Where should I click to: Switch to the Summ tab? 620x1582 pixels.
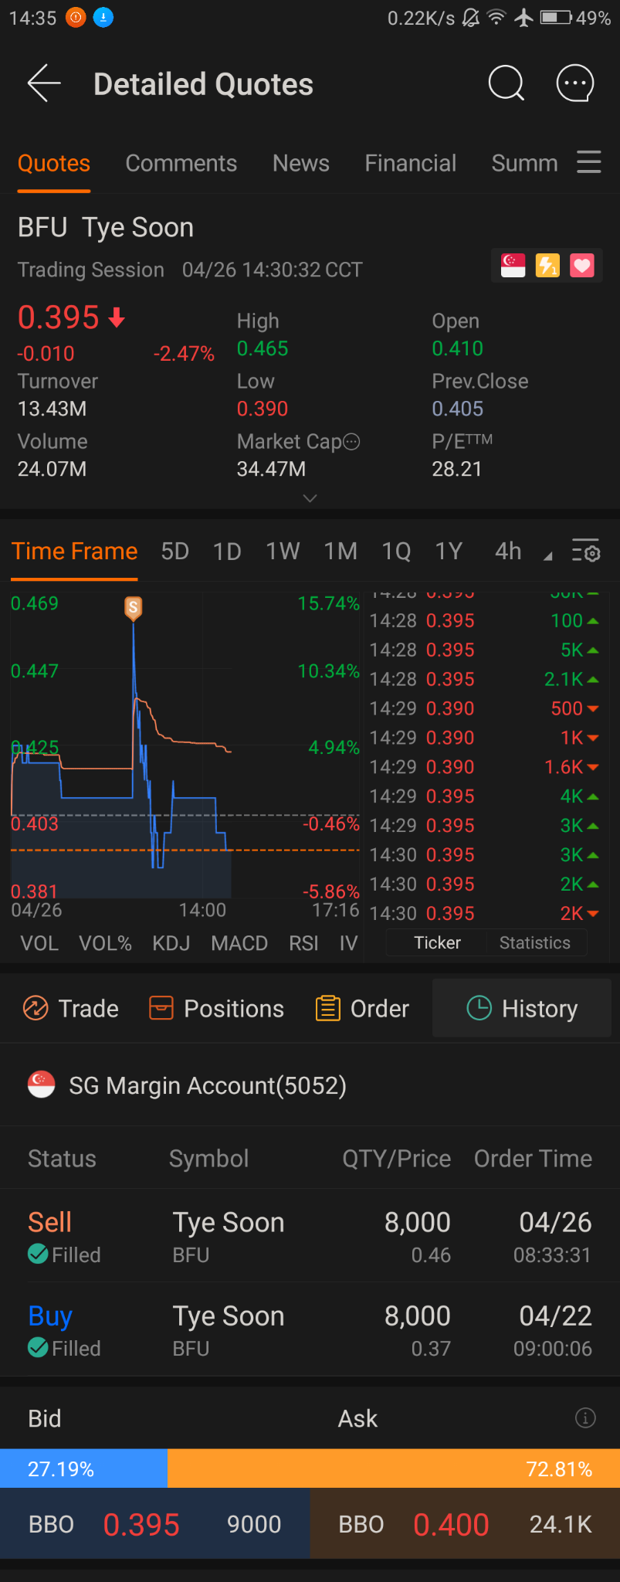(525, 163)
